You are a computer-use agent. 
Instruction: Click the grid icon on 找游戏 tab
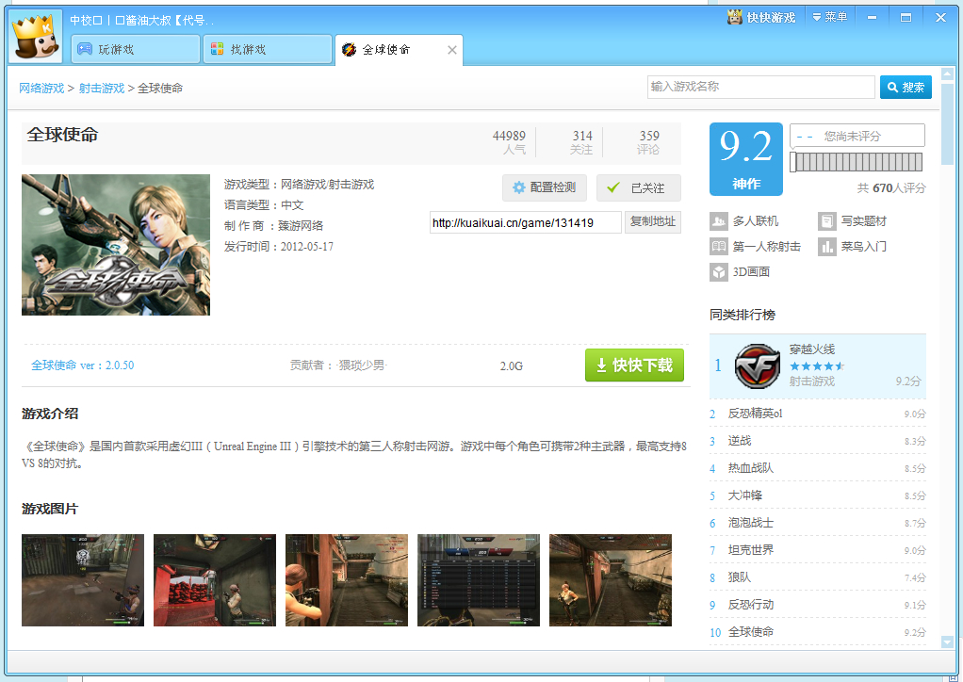(217, 49)
